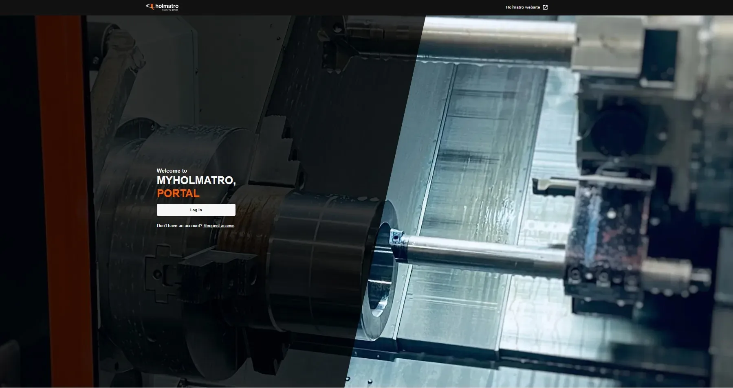This screenshot has height=388, width=733.
Task: Click the orange "PORTAL" heading
Action: point(178,193)
